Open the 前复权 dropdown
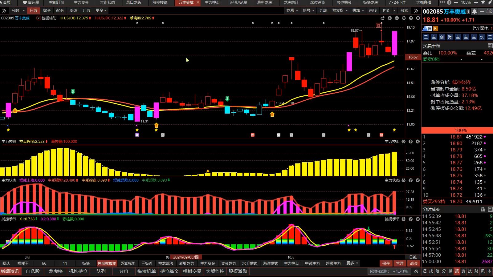 (x=340, y=10)
